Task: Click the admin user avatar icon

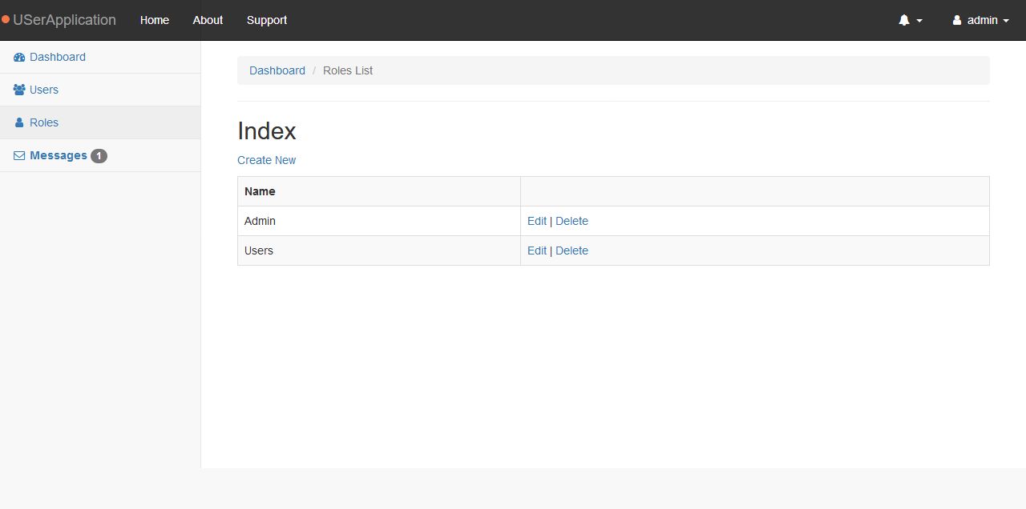Action: [x=956, y=21]
